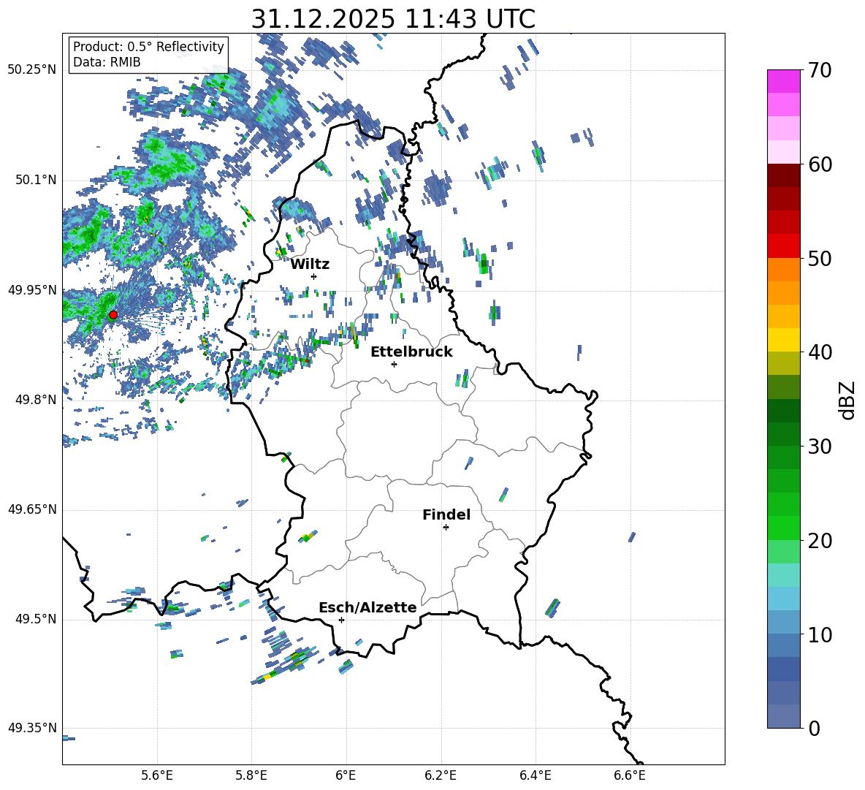Click the 6°E longitude label
865x790 pixels.
coord(346,776)
